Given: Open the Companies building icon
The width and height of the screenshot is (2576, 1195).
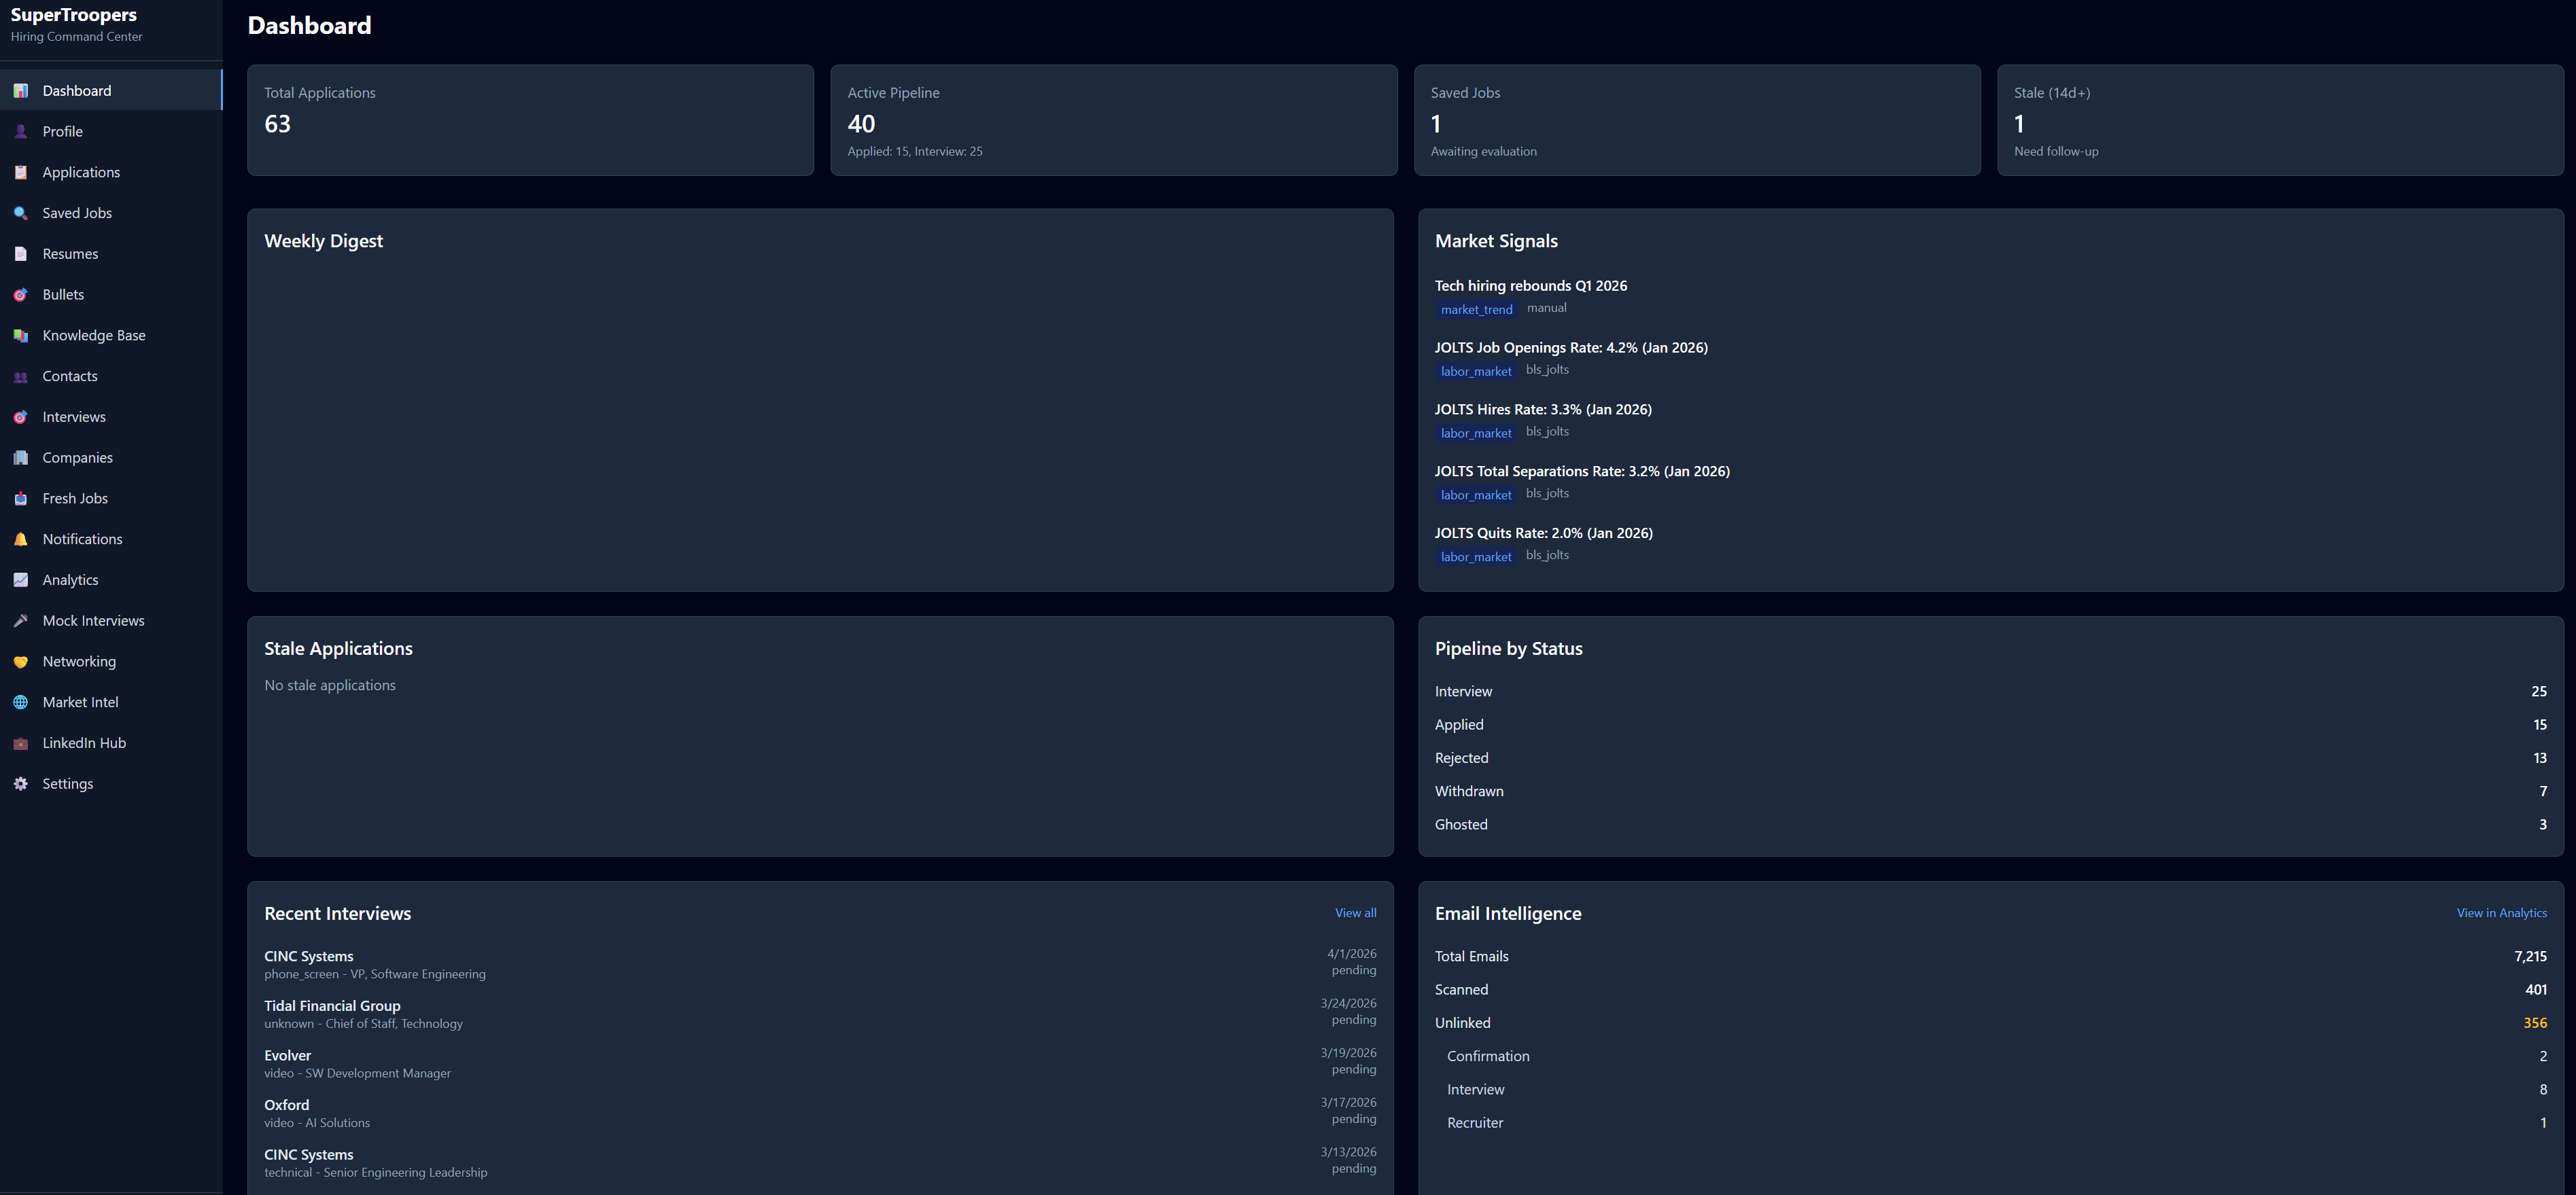Looking at the screenshot, I should click(x=20, y=457).
